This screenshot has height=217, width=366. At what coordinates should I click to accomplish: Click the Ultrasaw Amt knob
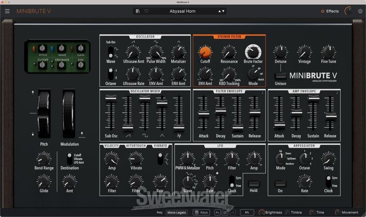click(x=133, y=52)
